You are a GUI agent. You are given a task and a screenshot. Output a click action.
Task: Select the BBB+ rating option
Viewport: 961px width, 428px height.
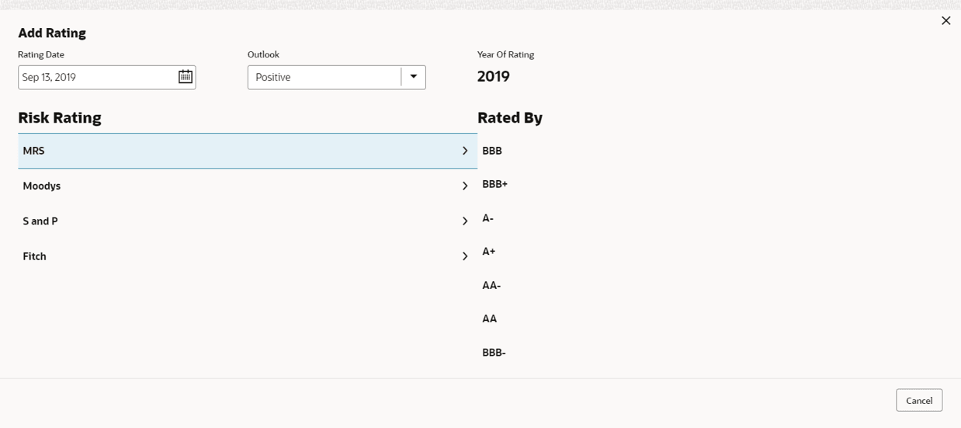point(494,184)
